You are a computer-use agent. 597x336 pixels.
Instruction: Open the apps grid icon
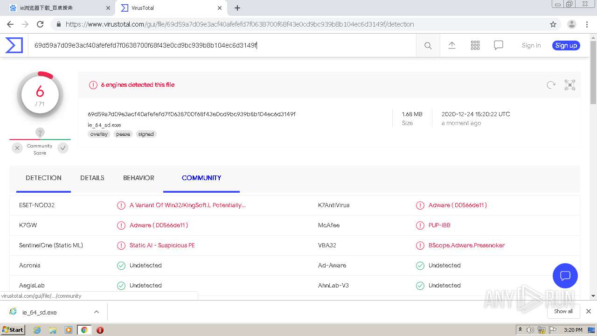point(475,45)
